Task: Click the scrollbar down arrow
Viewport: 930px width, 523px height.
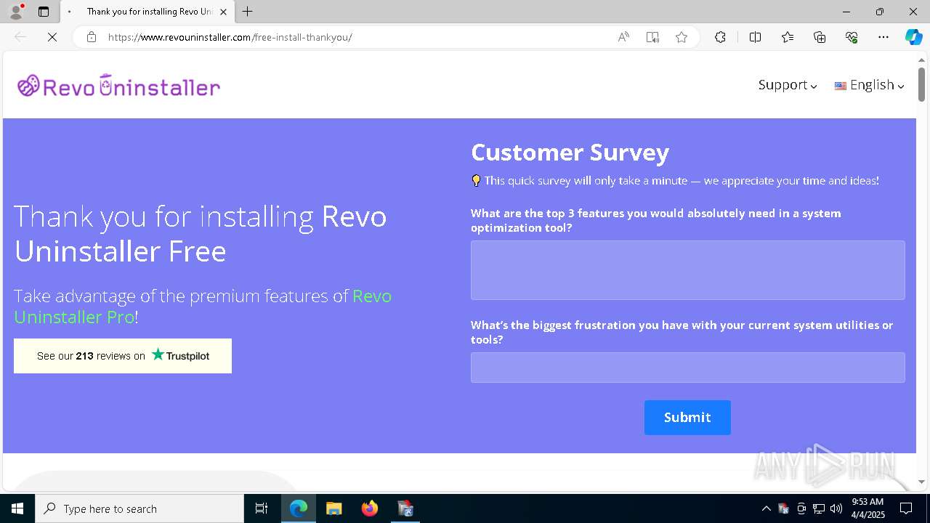Action: coord(921,482)
